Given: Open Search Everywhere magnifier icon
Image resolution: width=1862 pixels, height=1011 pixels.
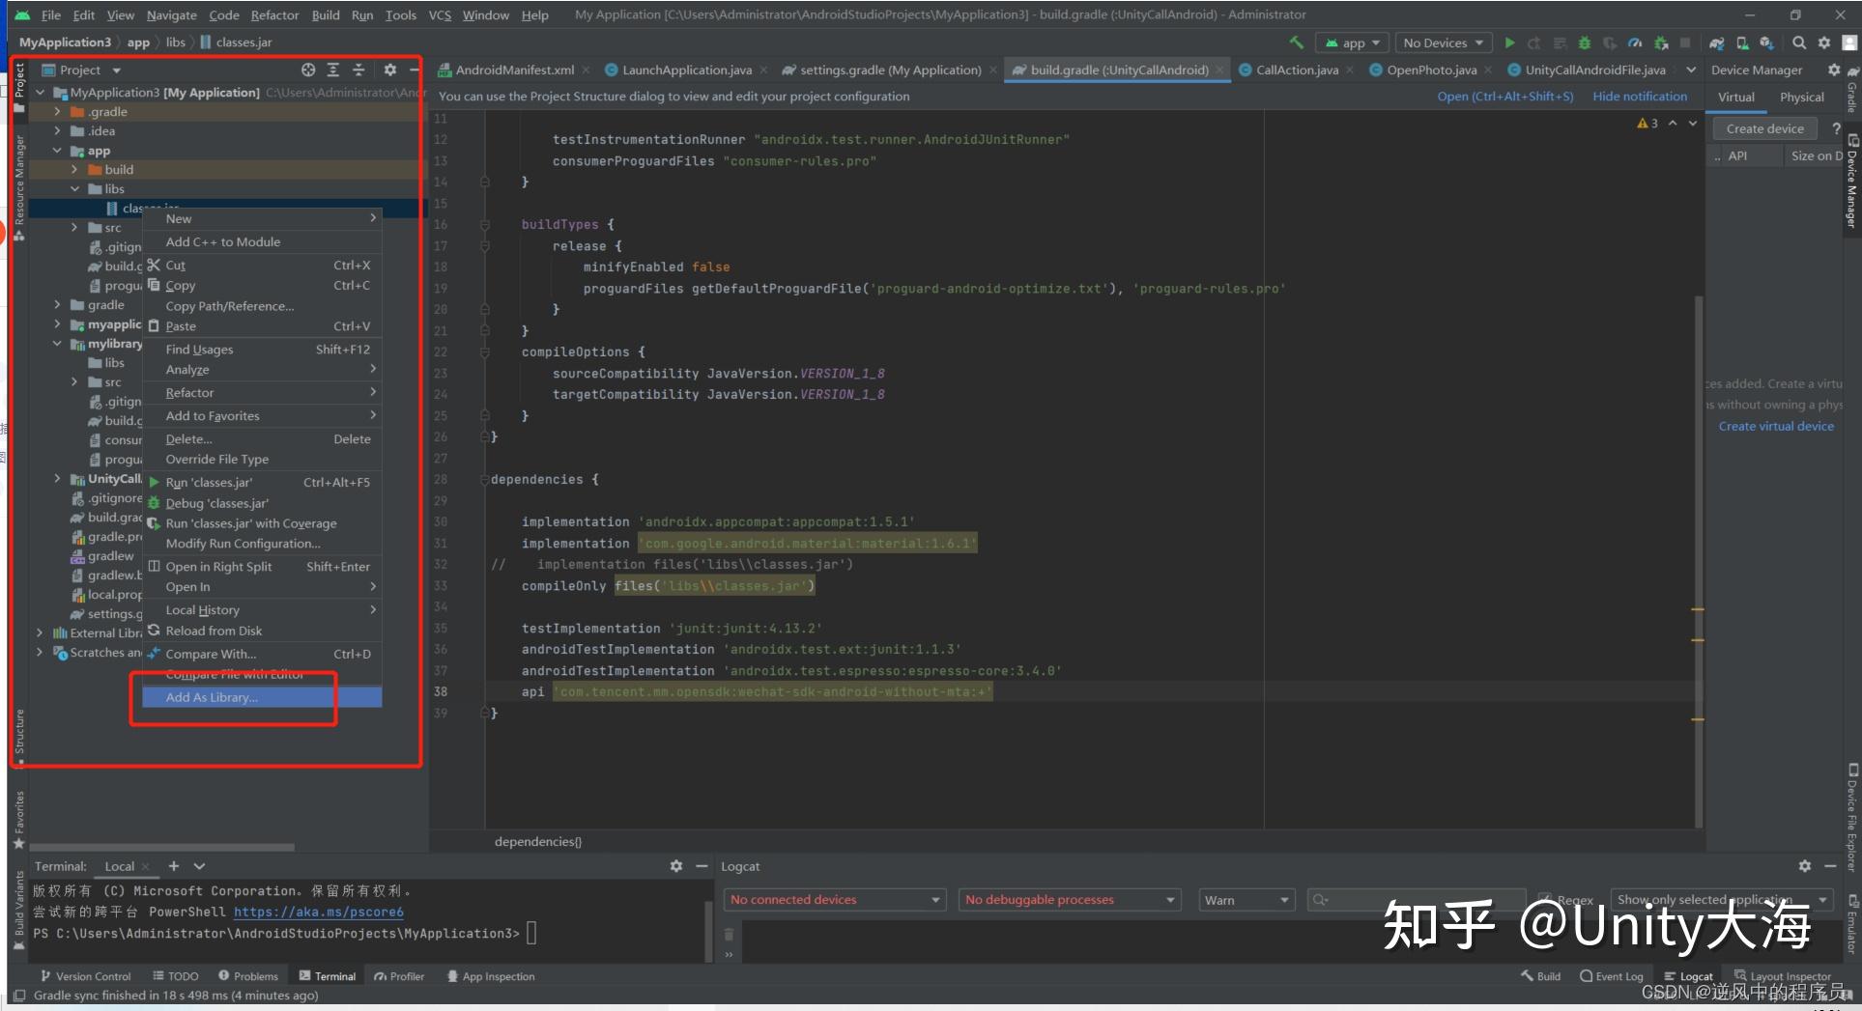Looking at the screenshot, I should click(1799, 42).
